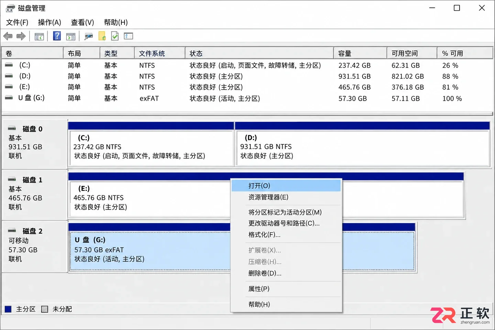495x330 pixels.
Task: Open the 操作(A) menu
Action: [x=49, y=22]
